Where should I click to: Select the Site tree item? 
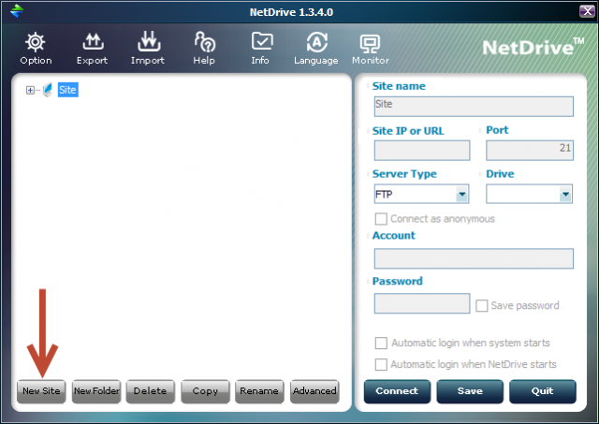67,90
